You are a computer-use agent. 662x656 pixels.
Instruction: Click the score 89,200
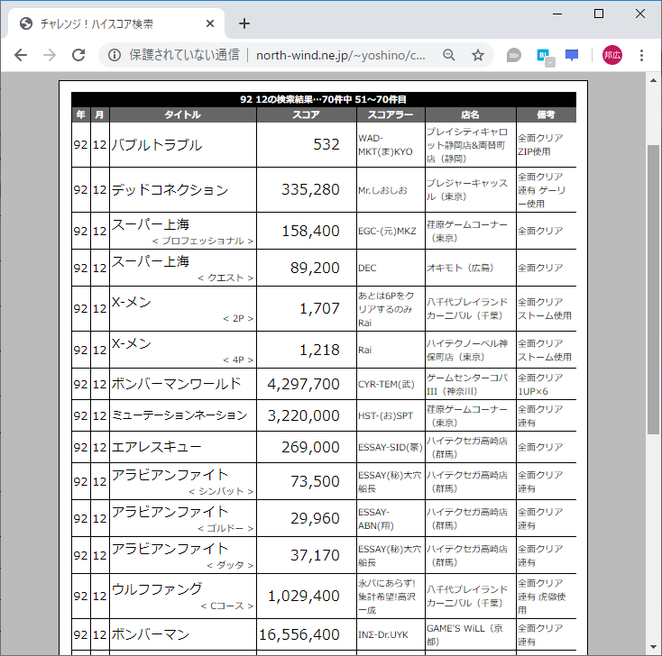click(x=315, y=268)
